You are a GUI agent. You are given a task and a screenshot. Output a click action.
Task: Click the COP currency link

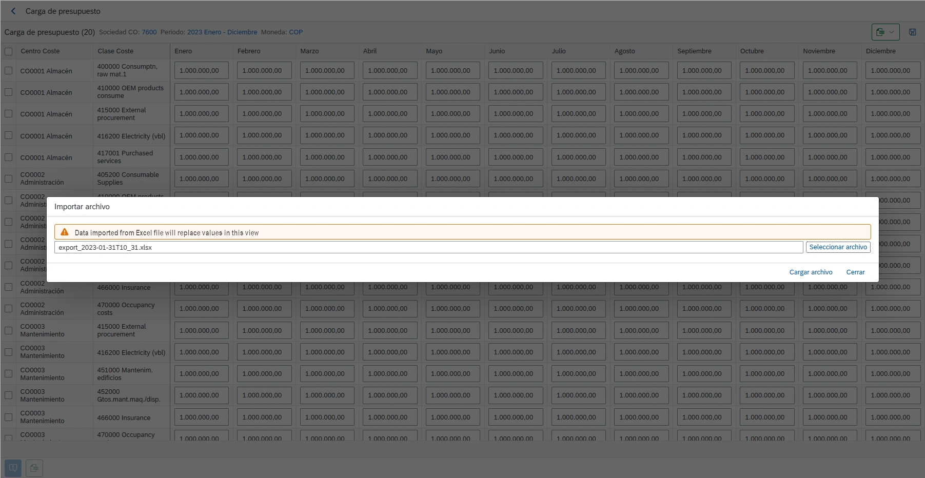point(296,32)
